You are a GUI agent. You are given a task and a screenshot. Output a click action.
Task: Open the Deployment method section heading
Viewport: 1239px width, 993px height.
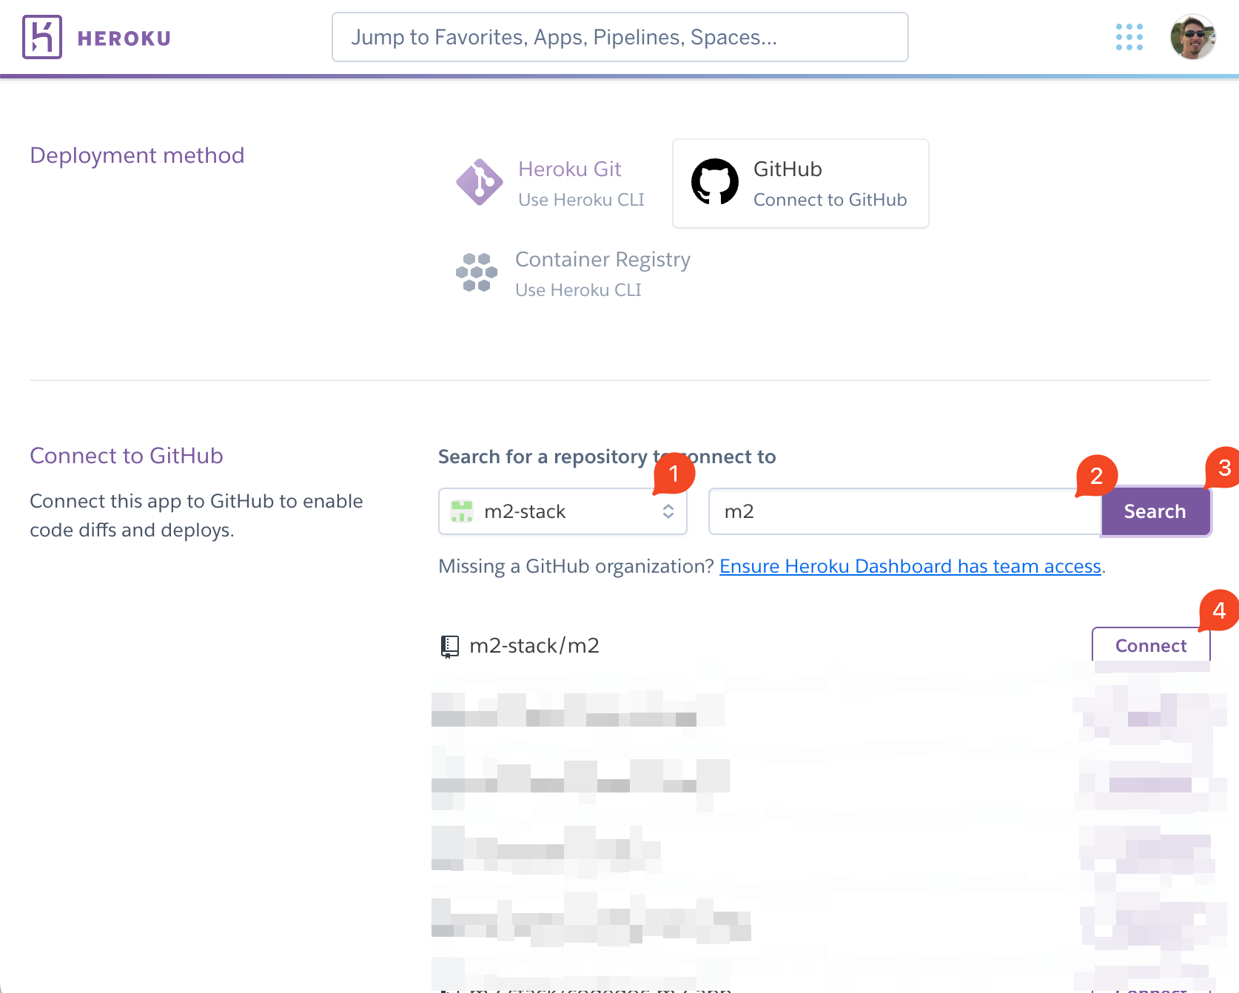pos(137,155)
